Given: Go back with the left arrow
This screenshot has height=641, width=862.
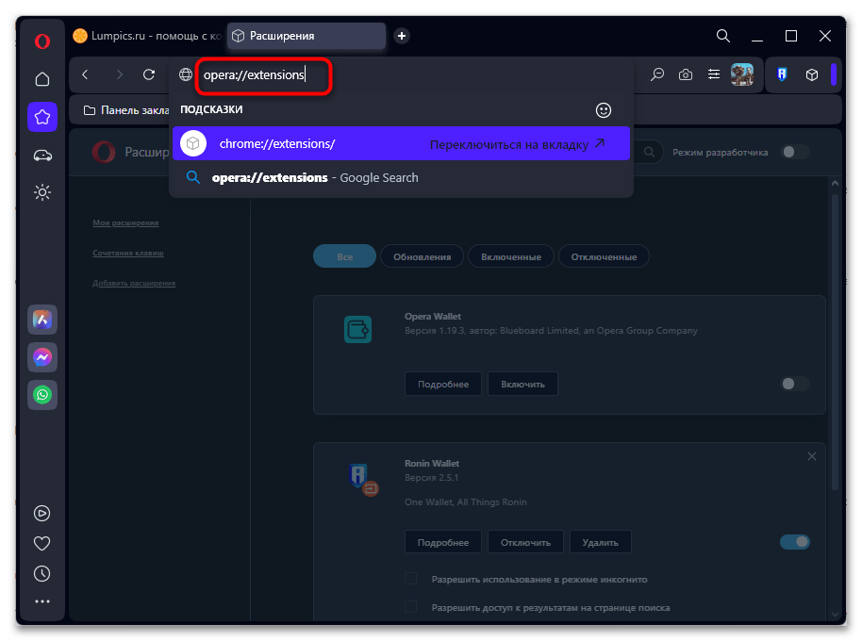Looking at the screenshot, I should (85, 74).
